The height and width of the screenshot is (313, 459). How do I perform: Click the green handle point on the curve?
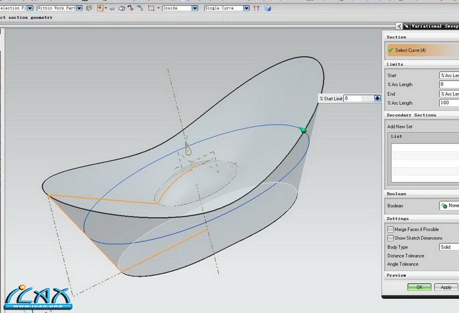click(x=303, y=131)
